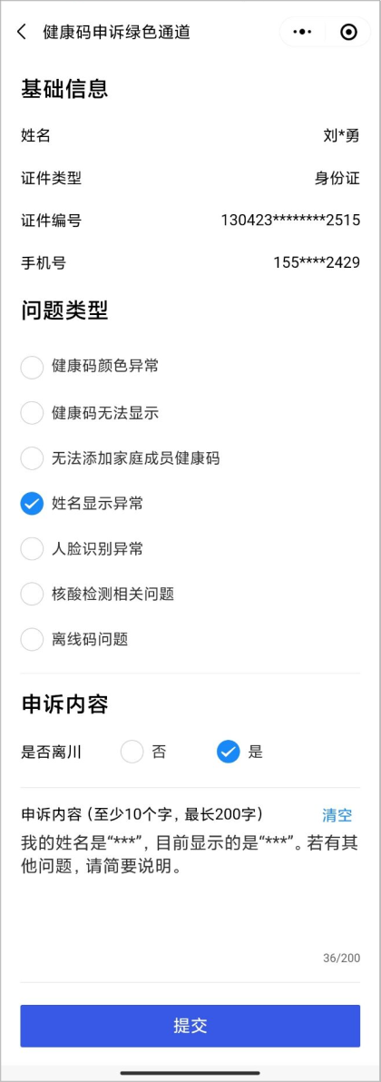This screenshot has width=381, height=1082.
Task: Tap the mini-program close target icon
Action: click(x=349, y=32)
